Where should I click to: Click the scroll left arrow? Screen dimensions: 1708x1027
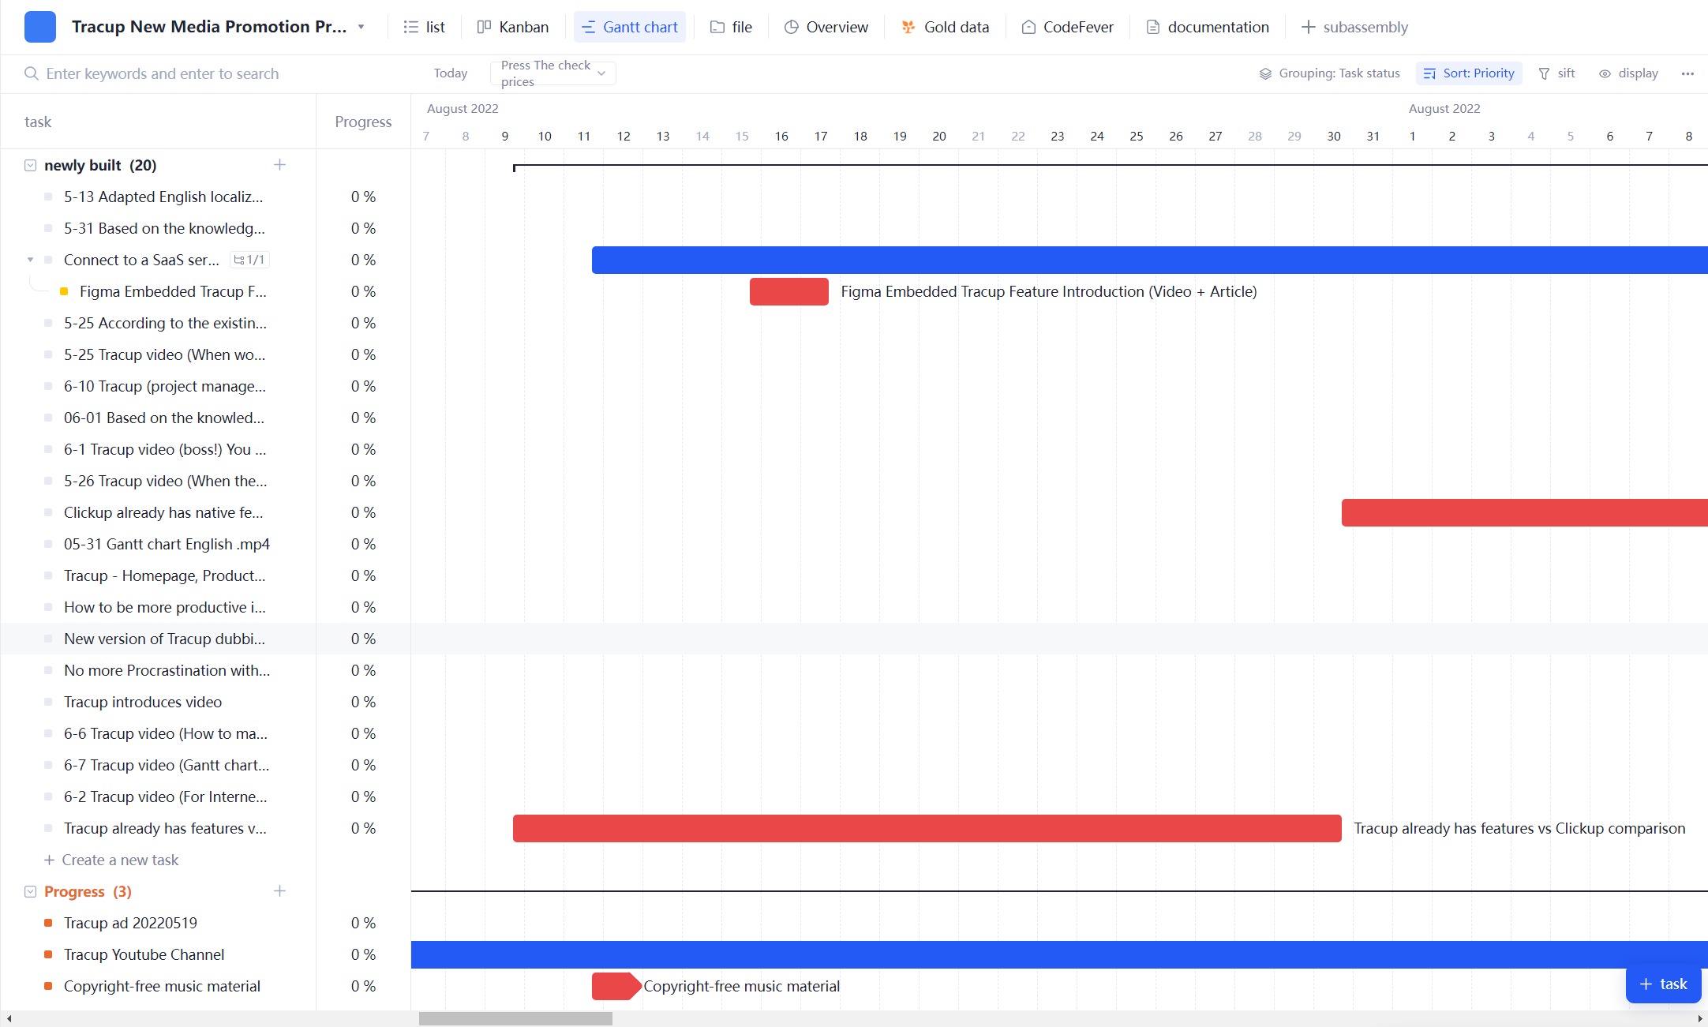coord(9,1018)
